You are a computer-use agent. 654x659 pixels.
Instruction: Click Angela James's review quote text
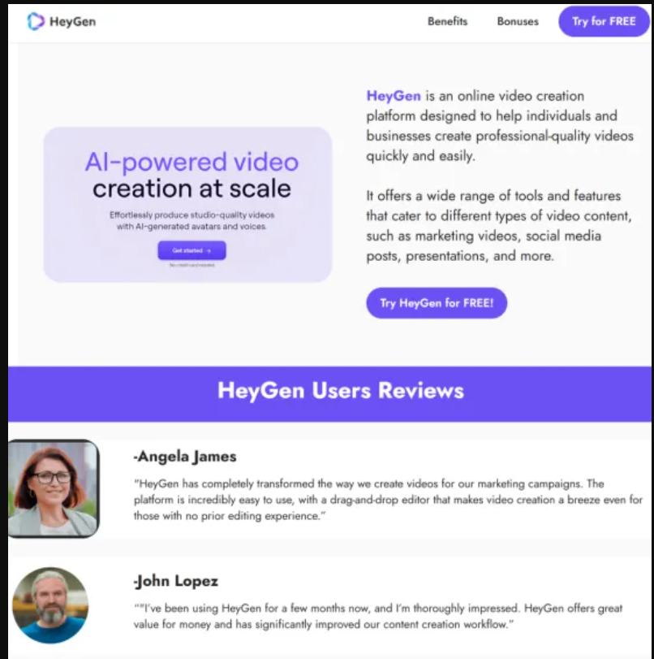[388, 500]
